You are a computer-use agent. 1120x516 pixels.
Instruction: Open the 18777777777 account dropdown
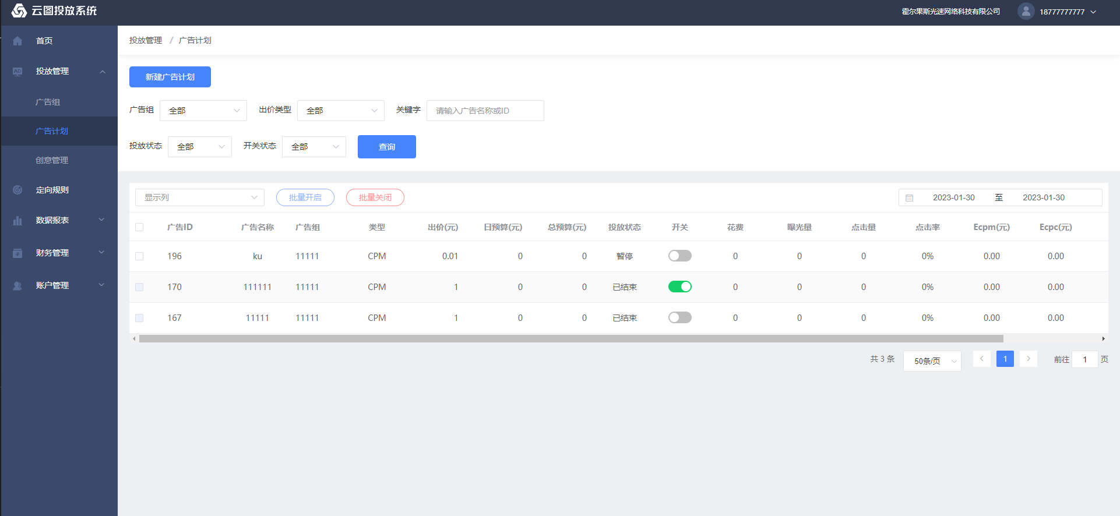pyautogui.click(x=1068, y=12)
